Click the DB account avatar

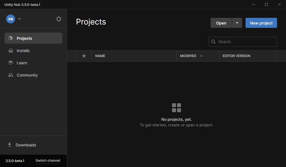pos(11,19)
